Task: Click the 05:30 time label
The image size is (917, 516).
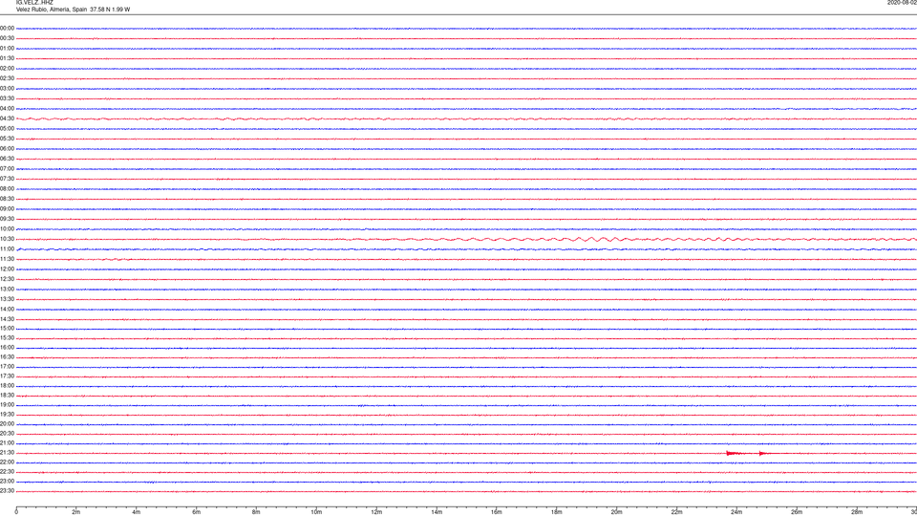Action: click(x=7, y=139)
